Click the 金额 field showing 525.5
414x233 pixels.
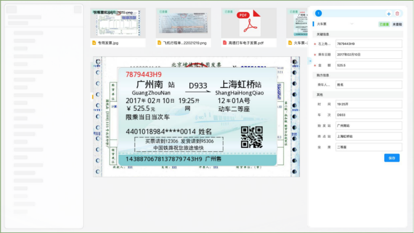tap(369, 65)
